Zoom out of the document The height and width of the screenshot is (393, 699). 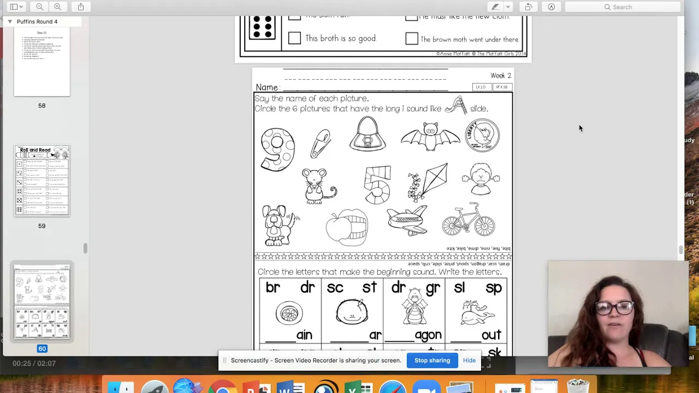coord(39,7)
